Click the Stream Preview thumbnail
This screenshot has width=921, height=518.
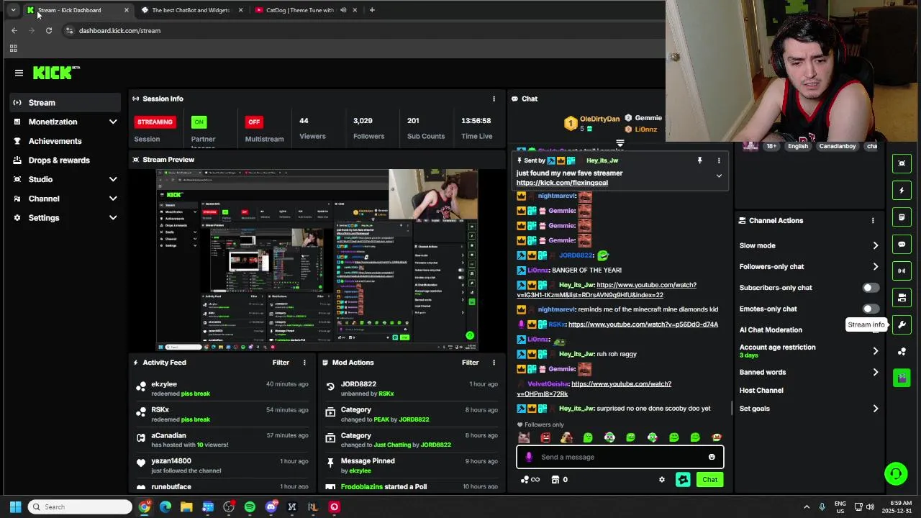click(317, 260)
